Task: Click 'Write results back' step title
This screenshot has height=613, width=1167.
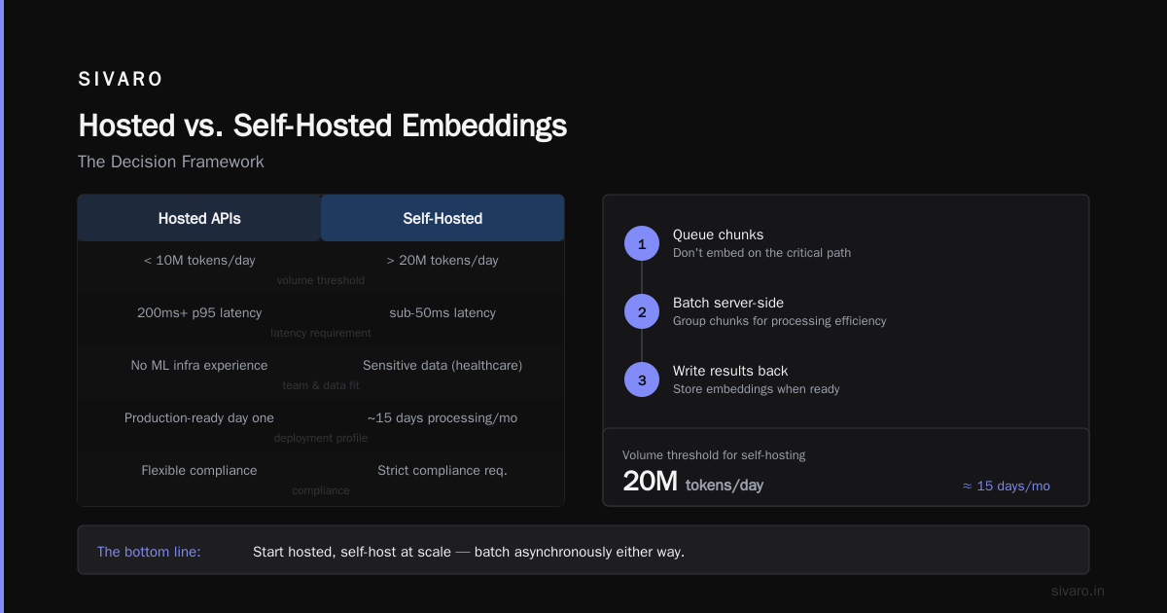Action: tap(730, 371)
